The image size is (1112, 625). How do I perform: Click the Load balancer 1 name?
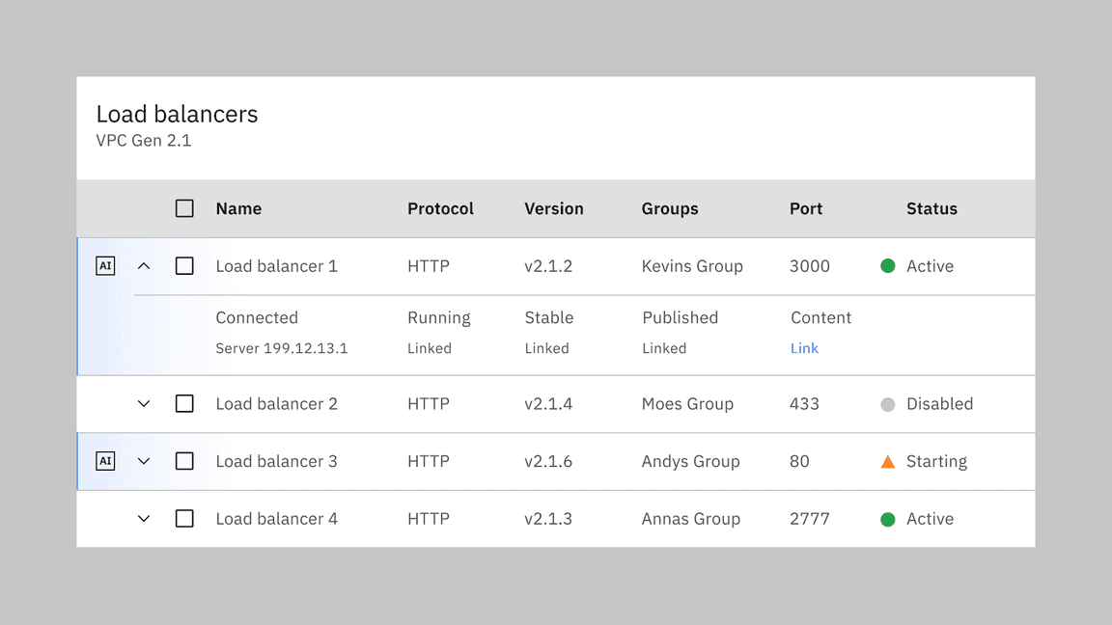pos(277,266)
